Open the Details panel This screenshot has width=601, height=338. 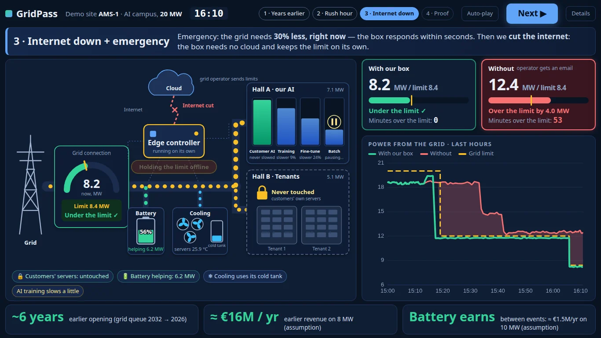click(x=580, y=14)
